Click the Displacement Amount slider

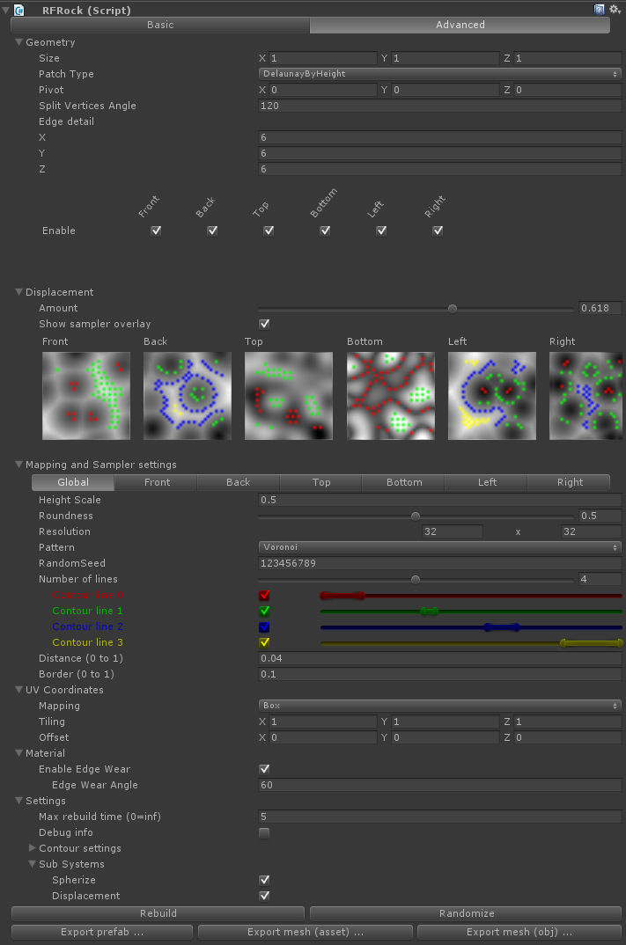(416, 308)
